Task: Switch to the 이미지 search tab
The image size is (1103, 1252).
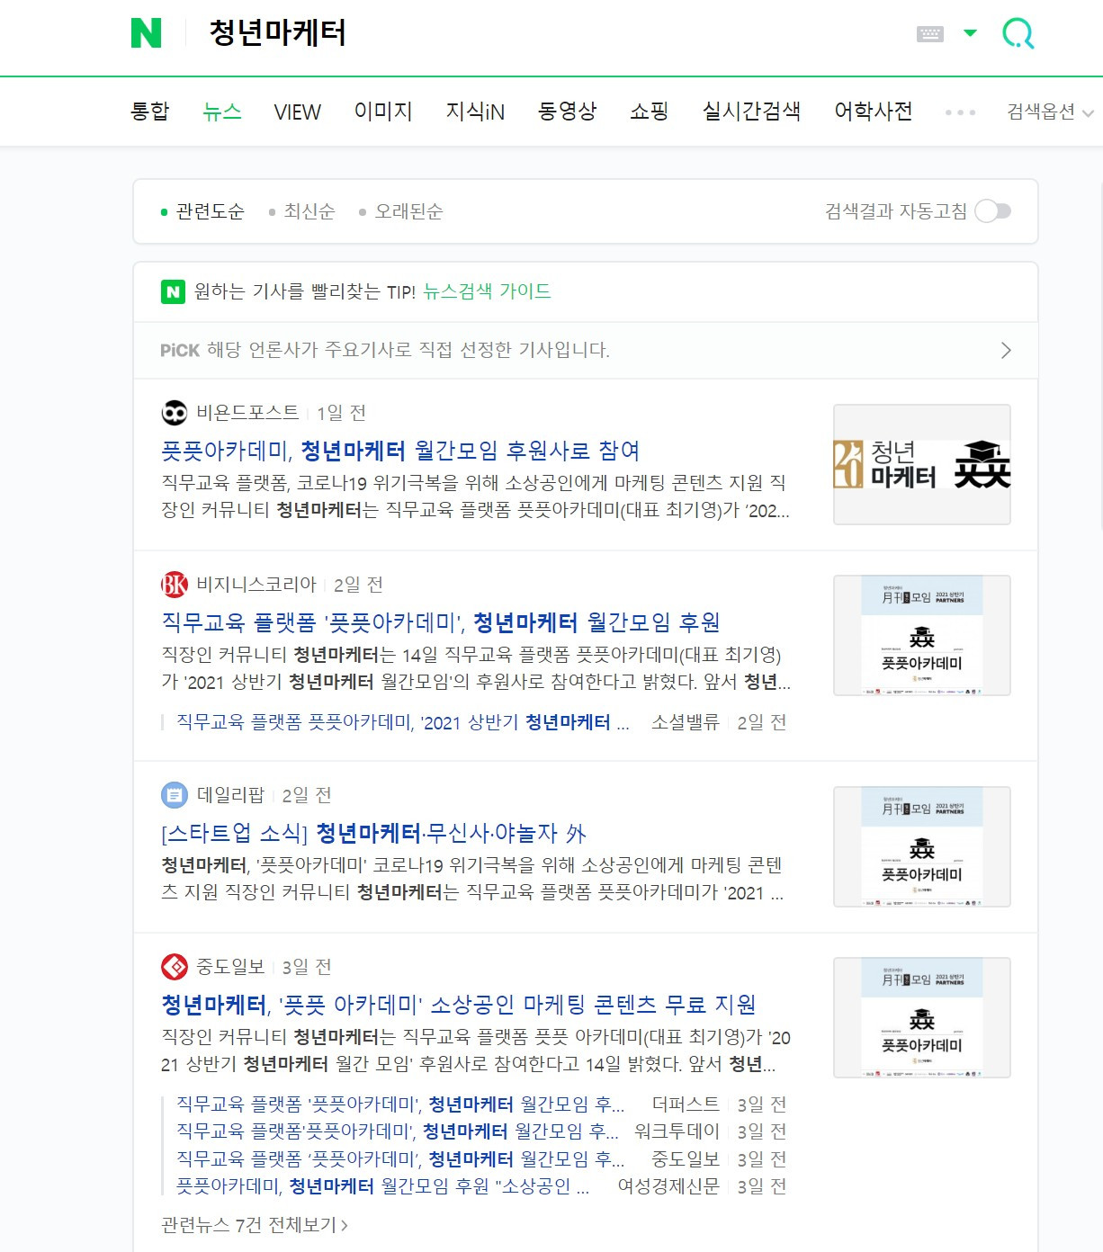Action: point(383,112)
